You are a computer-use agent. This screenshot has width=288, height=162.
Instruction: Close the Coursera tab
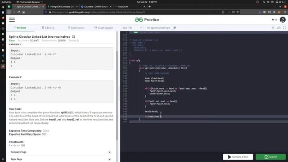pos(111,7)
